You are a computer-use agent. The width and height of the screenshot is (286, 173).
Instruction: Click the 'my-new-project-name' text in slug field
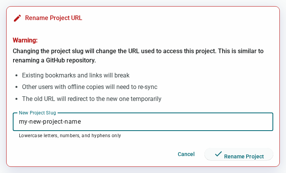(50, 122)
